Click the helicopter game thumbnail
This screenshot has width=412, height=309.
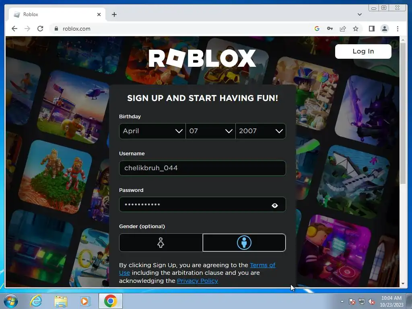(74, 107)
